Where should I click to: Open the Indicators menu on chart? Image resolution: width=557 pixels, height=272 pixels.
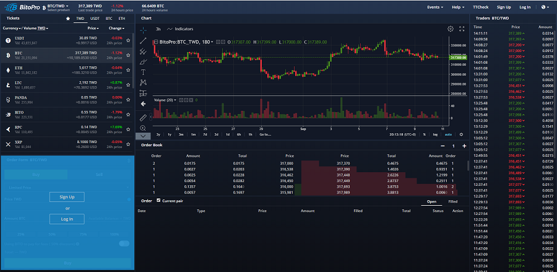tap(180, 29)
